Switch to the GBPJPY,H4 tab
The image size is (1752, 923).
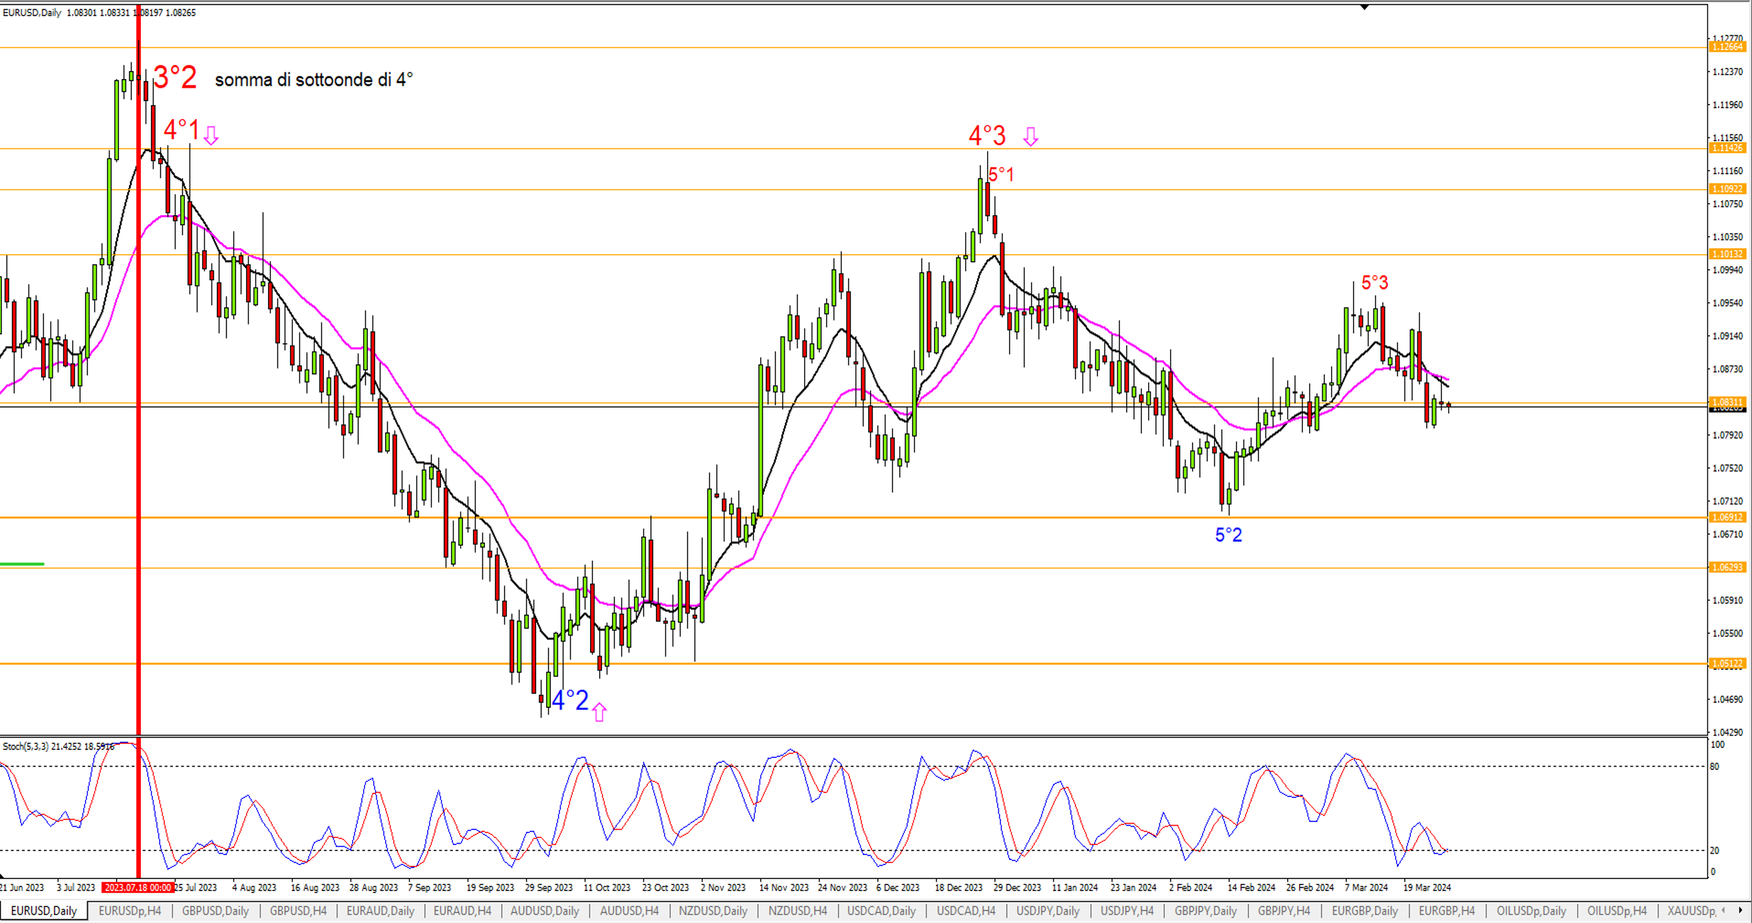click(1284, 911)
